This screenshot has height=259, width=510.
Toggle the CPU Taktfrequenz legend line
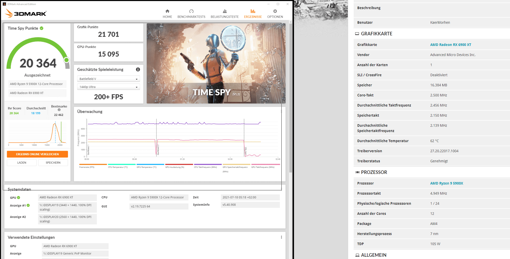click(208, 166)
